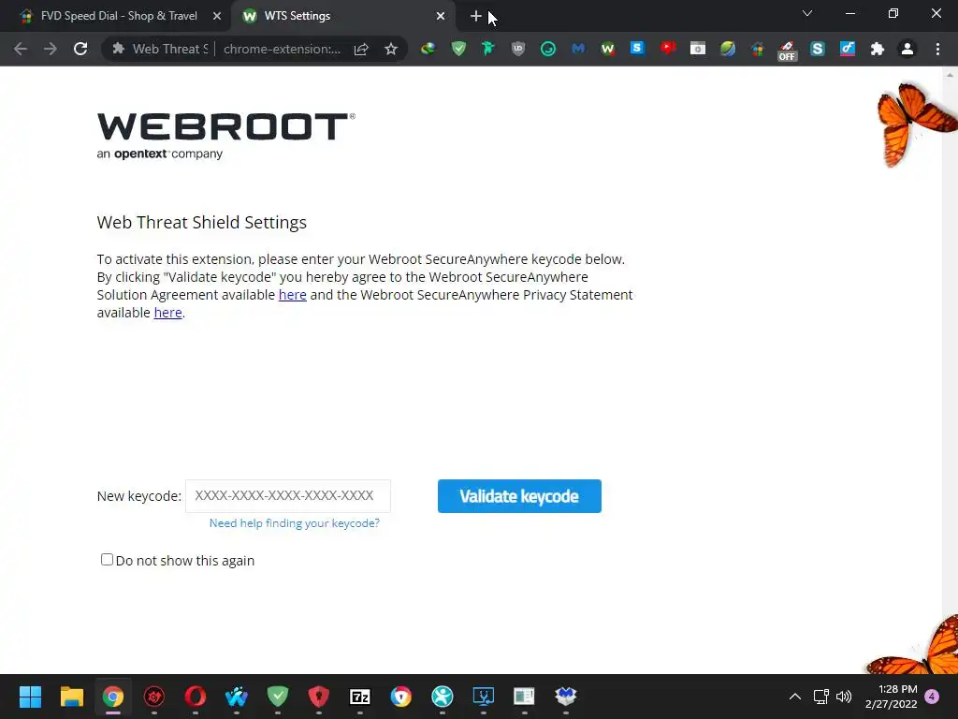Reload the WTS Settings page
Viewport: 958px width, 719px height.
[80, 49]
